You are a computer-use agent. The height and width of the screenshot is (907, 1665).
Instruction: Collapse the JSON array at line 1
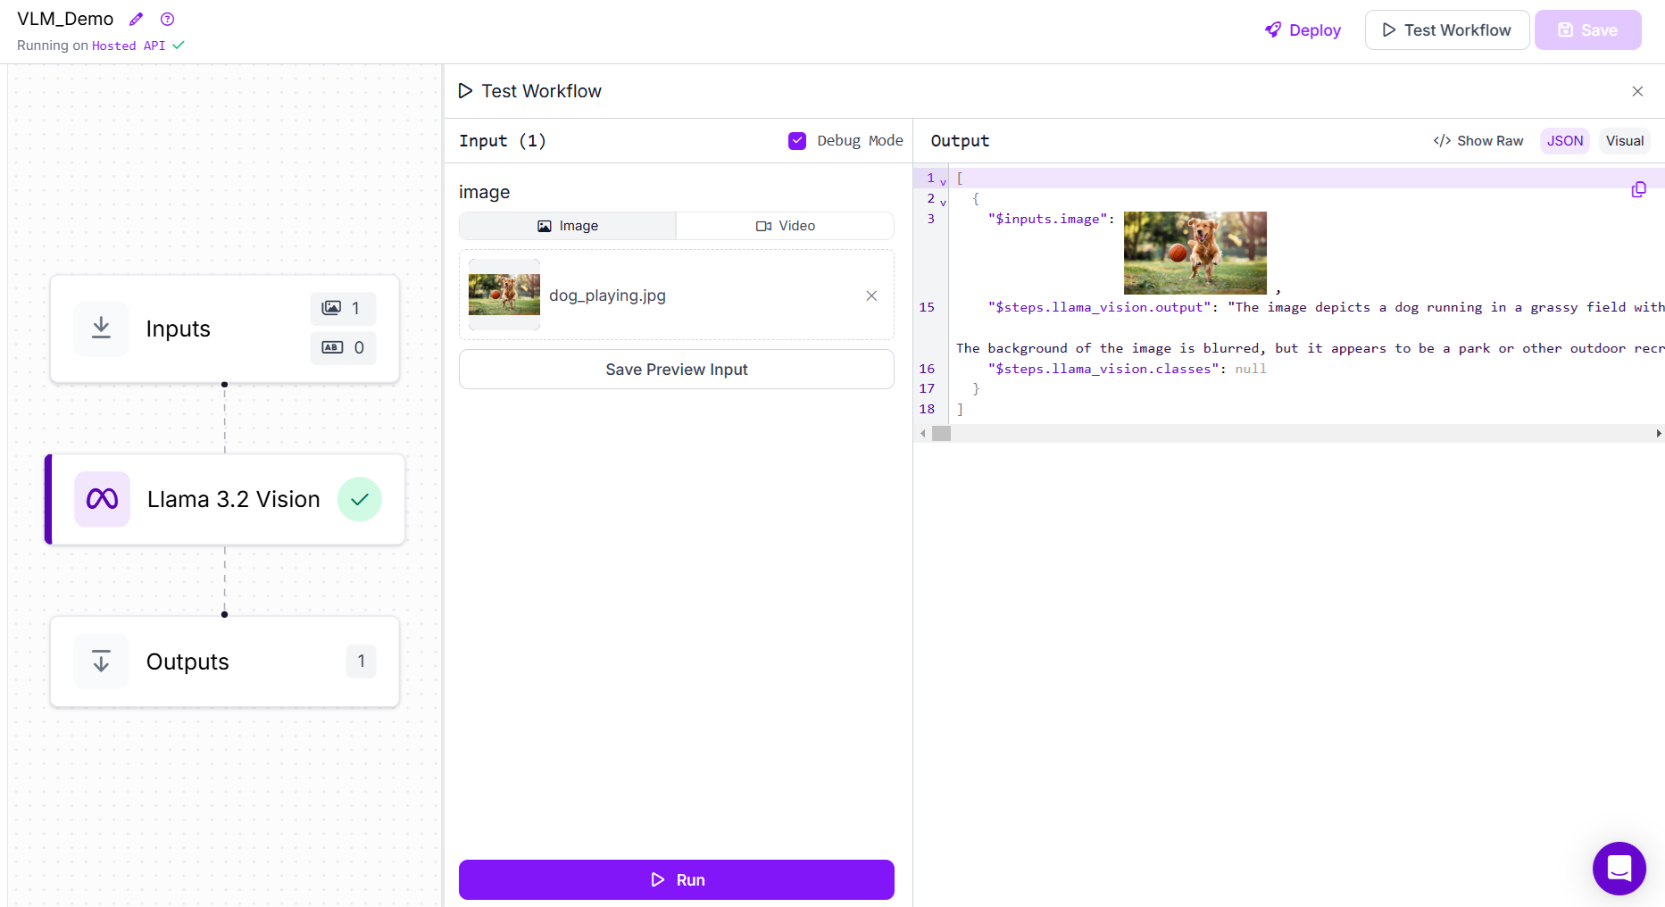pos(943,182)
